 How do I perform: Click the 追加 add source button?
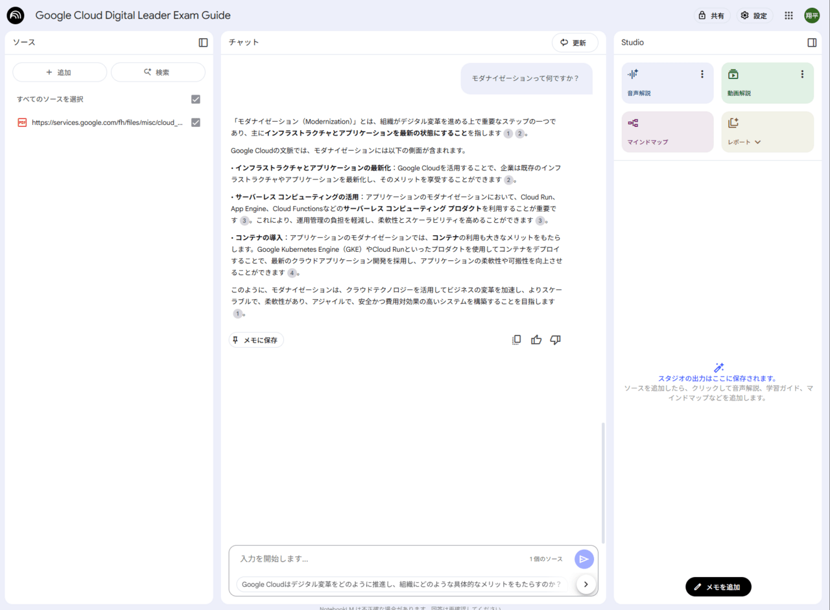click(60, 73)
